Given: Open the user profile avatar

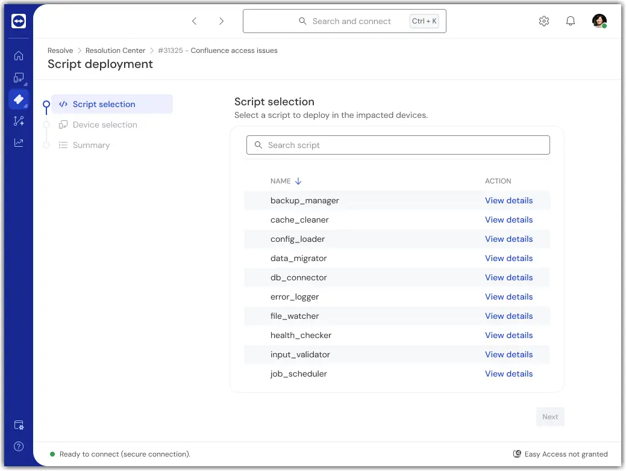Looking at the screenshot, I should click(x=599, y=20).
